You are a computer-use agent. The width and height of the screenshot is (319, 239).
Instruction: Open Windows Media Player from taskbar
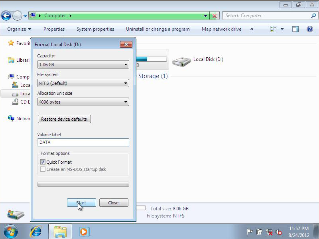tap(84, 231)
